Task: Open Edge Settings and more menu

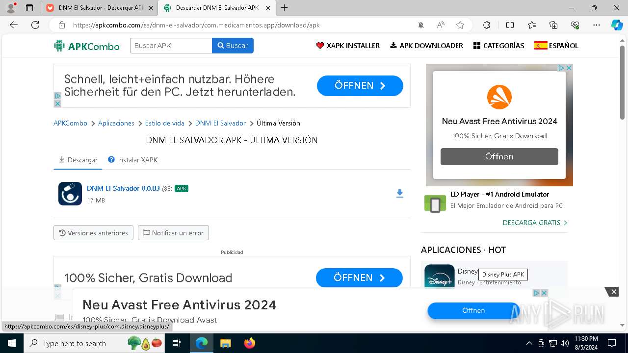Action: point(597,25)
